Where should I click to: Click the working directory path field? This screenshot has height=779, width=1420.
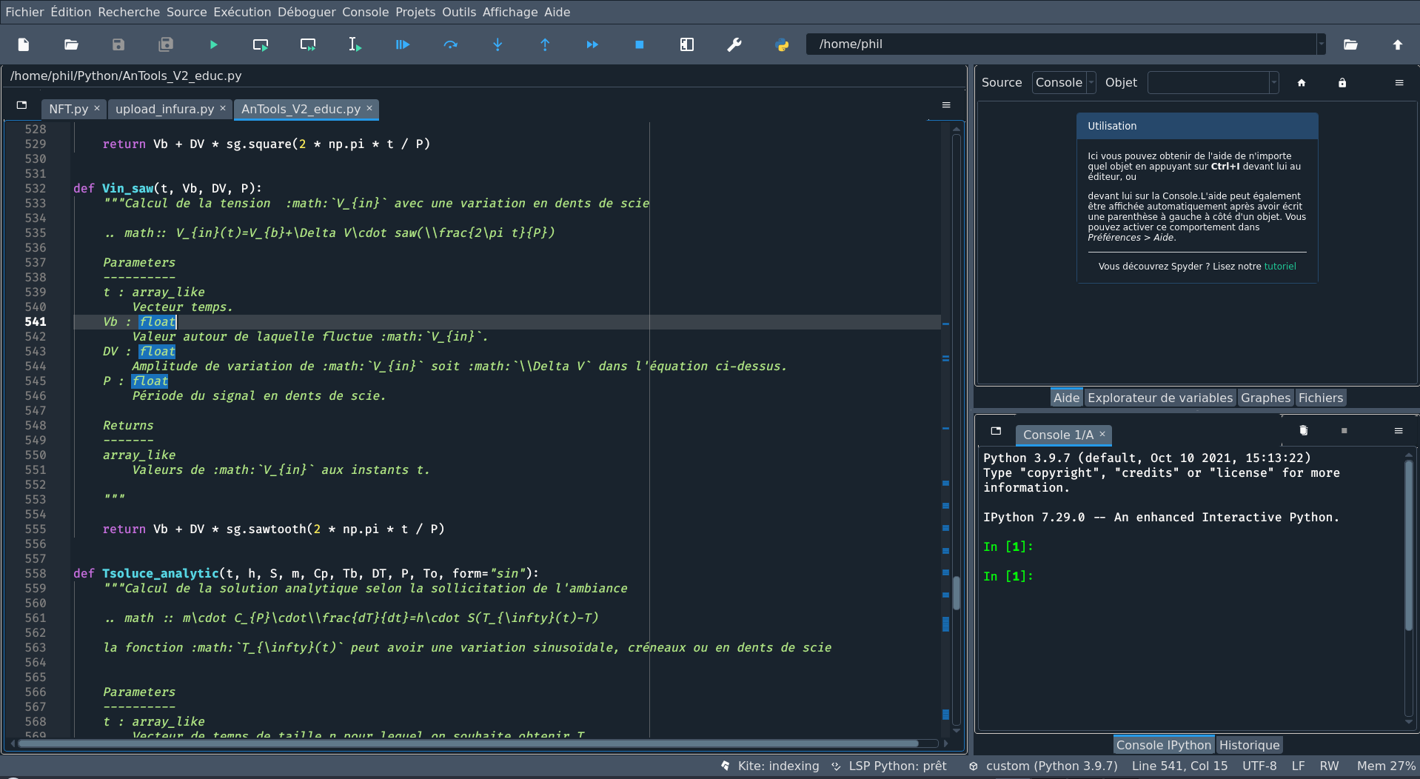point(1062,44)
